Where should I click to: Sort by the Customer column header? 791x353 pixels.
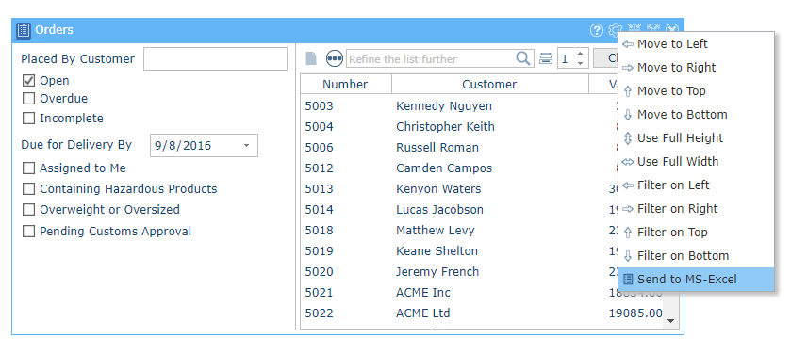tap(490, 84)
